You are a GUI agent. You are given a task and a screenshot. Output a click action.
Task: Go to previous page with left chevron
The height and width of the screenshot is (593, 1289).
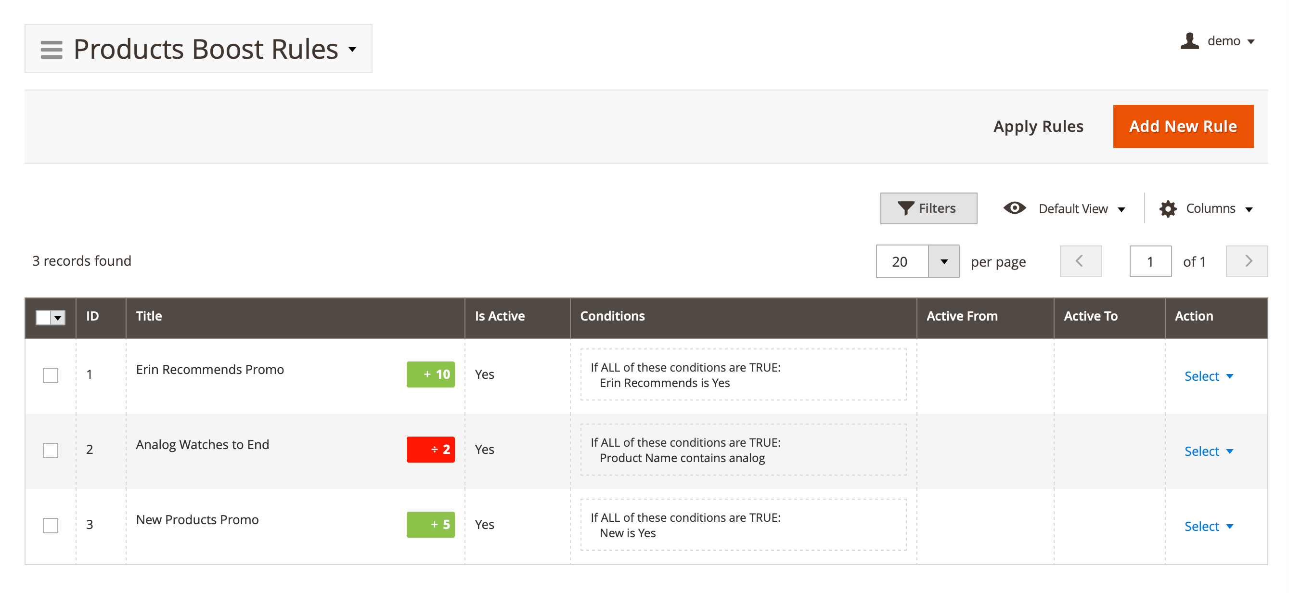(x=1080, y=261)
